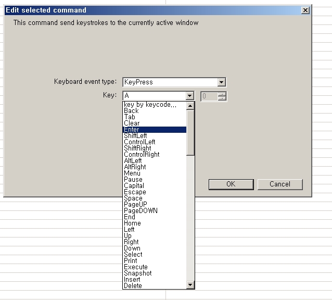The width and height of the screenshot is (332, 300).
Task: Select the Menu key option
Action: pos(155,173)
